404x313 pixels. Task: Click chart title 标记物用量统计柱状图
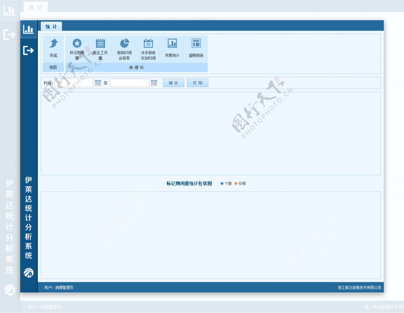point(189,184)
